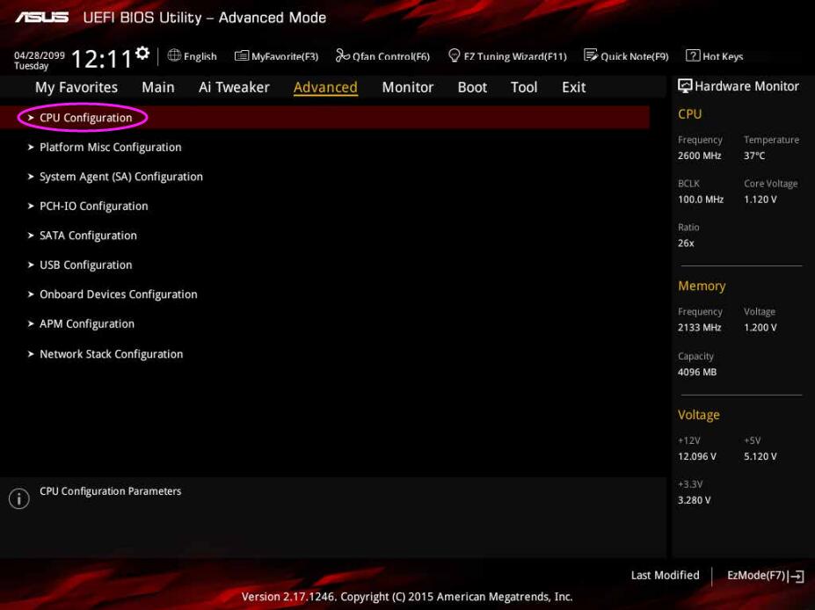This screenshot has width=815, height=610.
Task: Change language via English button
Action: pyautogui.click(x=193, y=55)
